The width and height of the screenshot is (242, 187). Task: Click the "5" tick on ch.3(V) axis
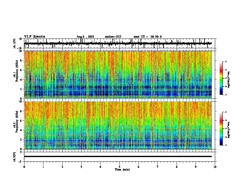21,152
